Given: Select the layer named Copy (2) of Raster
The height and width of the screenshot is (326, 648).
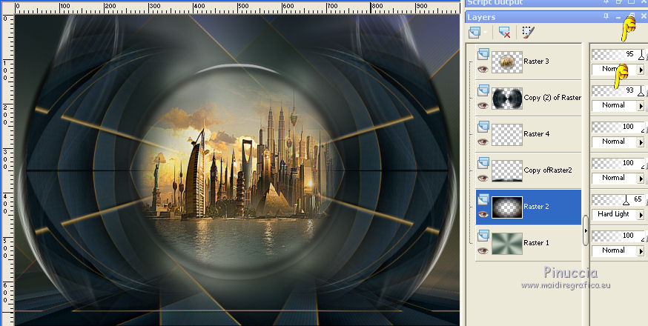Looking at the screenshot, I should coord(552,98).
